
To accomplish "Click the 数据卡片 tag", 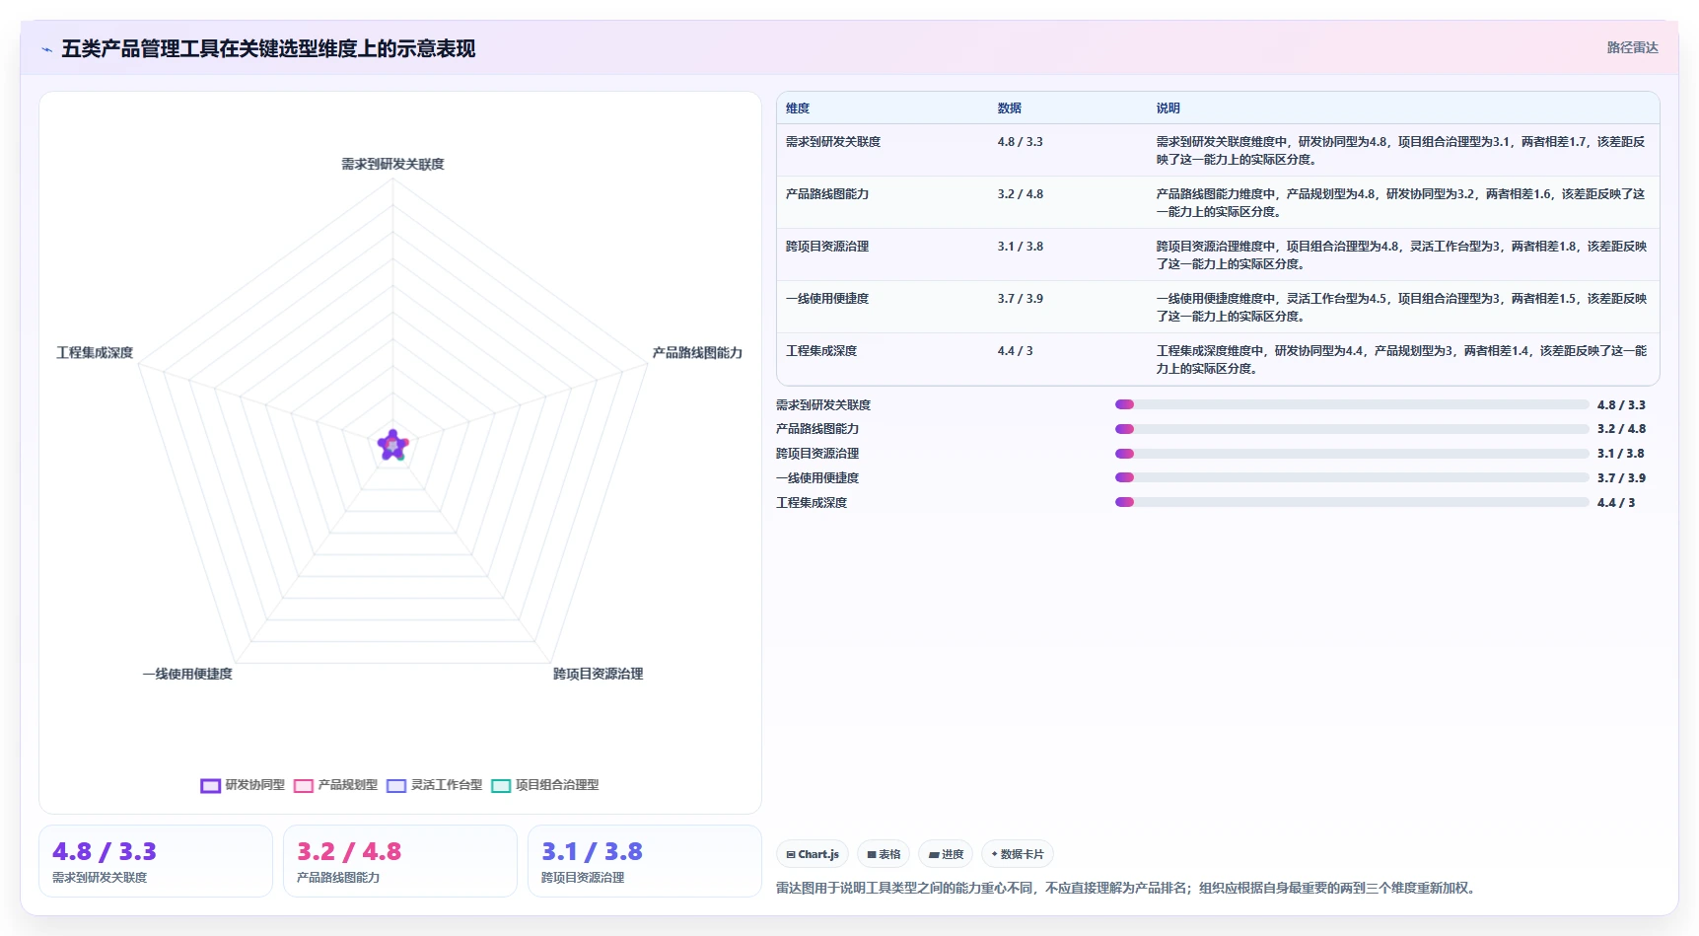I will click(x=1018, y=854).
